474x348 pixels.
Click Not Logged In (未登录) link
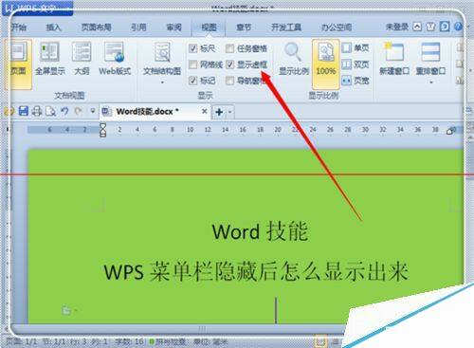[397, 27]
